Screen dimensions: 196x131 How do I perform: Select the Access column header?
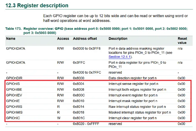(63, 39)
